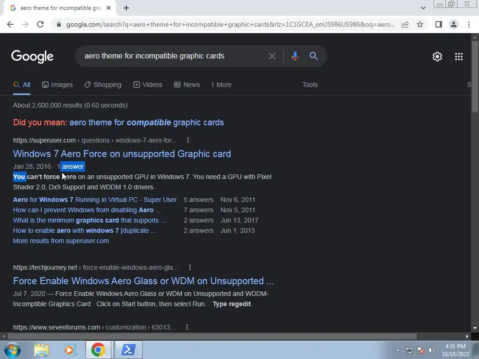Image resolution: width=479 pixels, height=359 pixels.
Task: Click the sevenforums.com URL breadcrumb
Action: (94, 327)
